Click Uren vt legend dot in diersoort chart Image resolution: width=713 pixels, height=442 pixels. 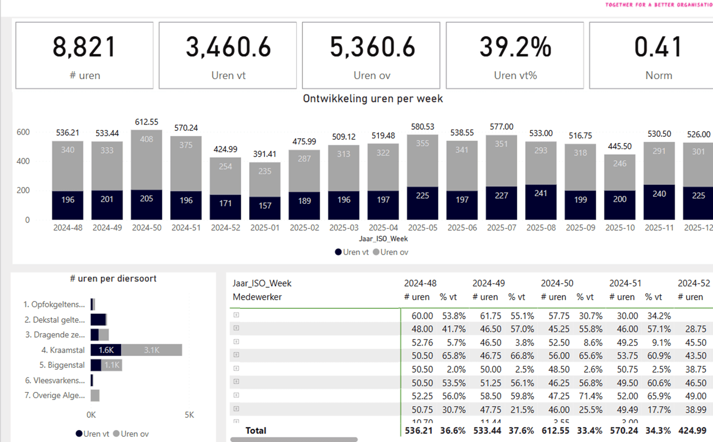79,434
